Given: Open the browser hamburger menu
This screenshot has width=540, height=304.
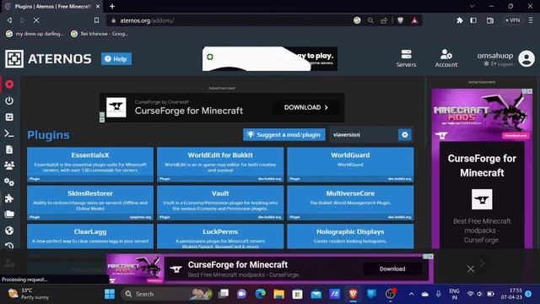Looking at the screenshot, I should pos(531,20).
